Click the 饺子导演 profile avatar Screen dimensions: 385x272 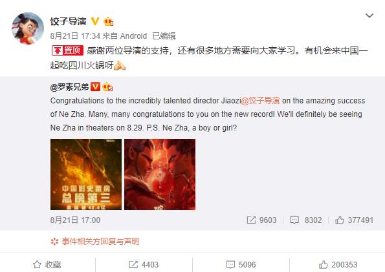(x=28, y=28)
